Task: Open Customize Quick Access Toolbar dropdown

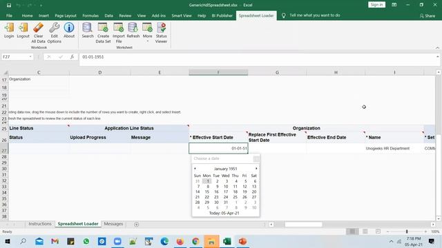Action: [41, 6]
